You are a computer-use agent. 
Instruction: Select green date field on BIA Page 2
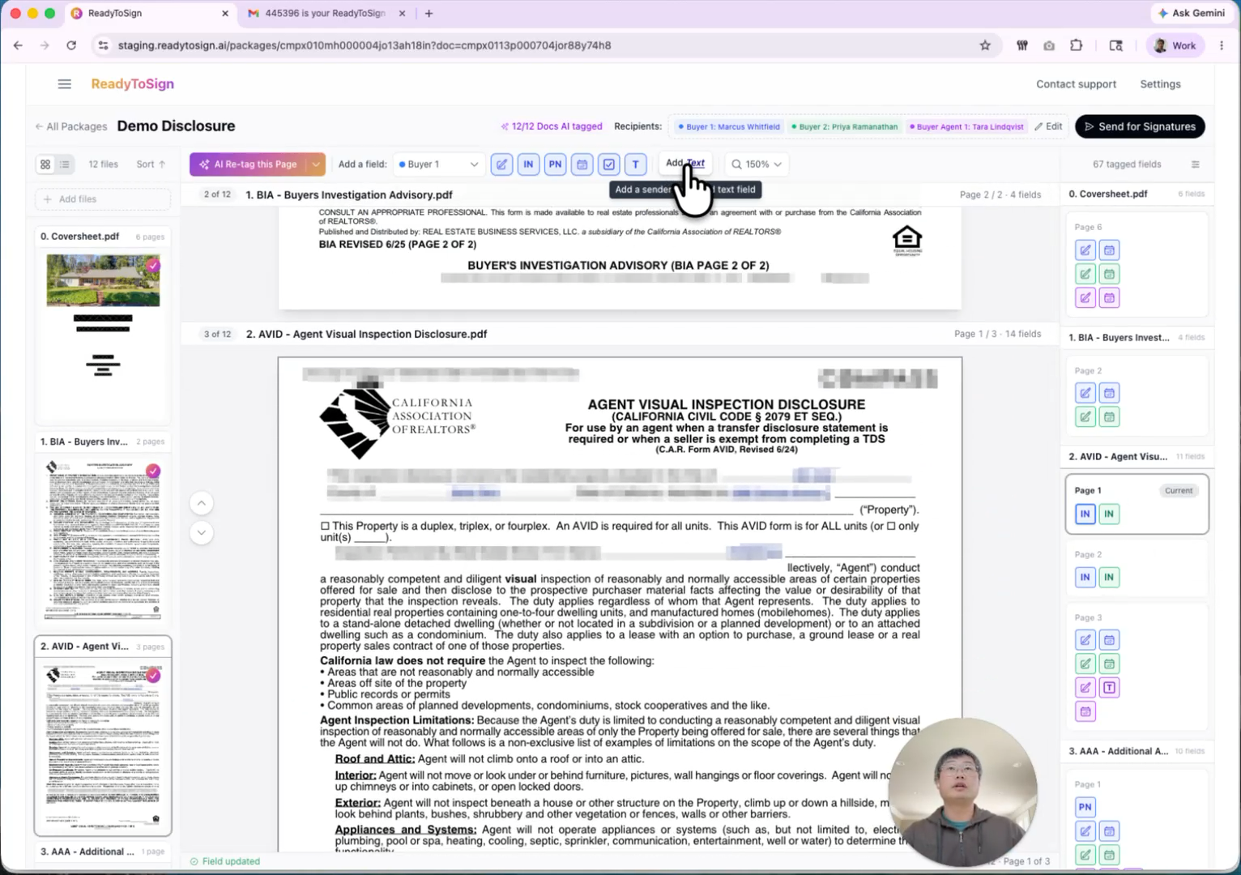point(1109,416)
